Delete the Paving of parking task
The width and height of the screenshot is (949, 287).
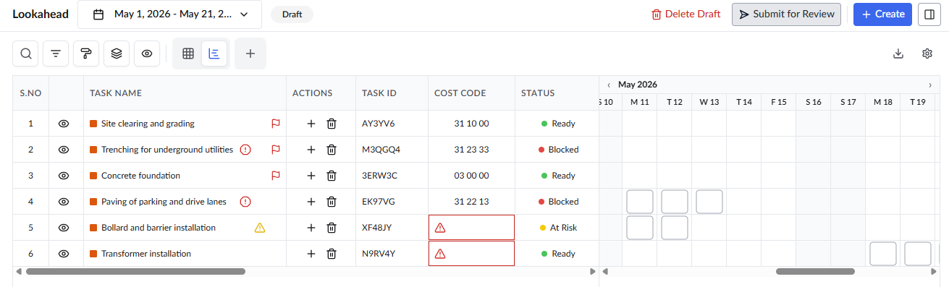[x=332, y=202]
